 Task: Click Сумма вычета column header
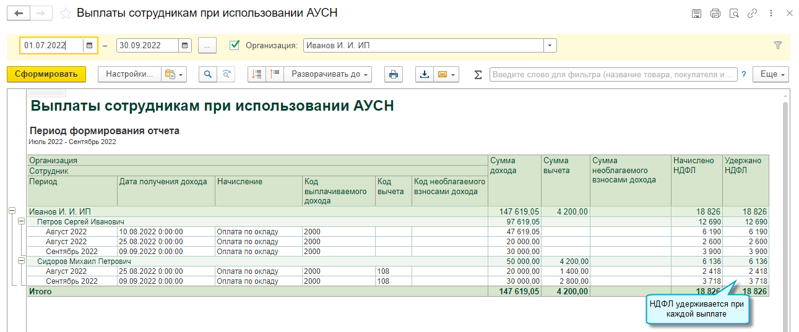(x=566, y=181)
